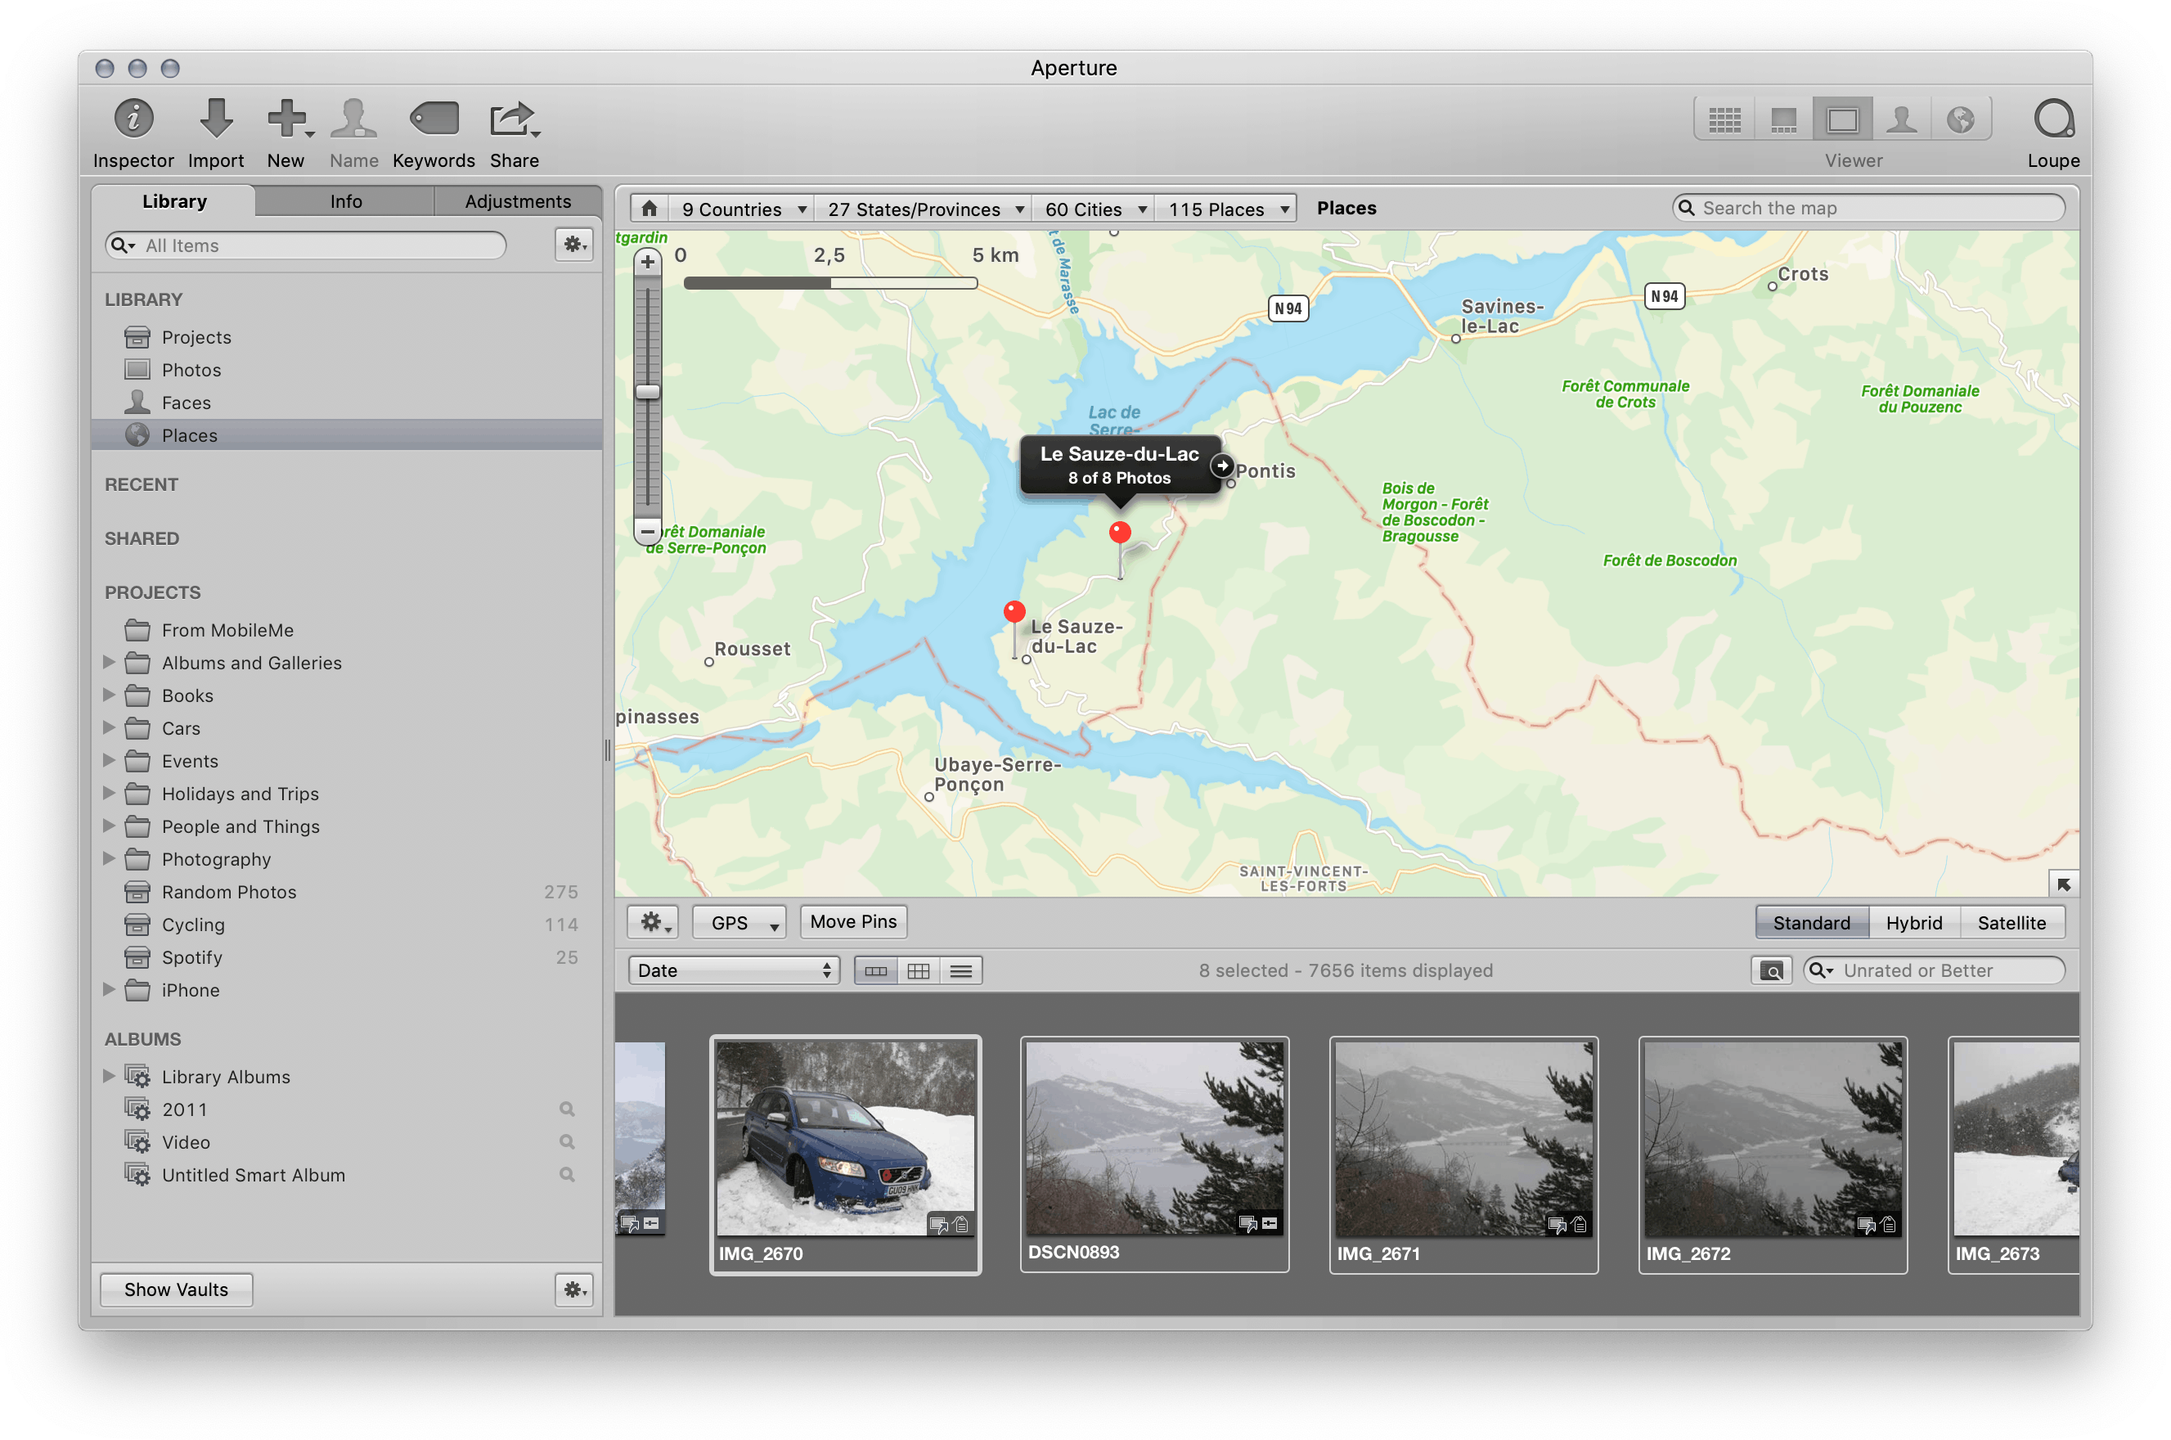Switch map to Satellite view
Viewport: 2171px width, 1440px height.
click(x=2011, y=922)
